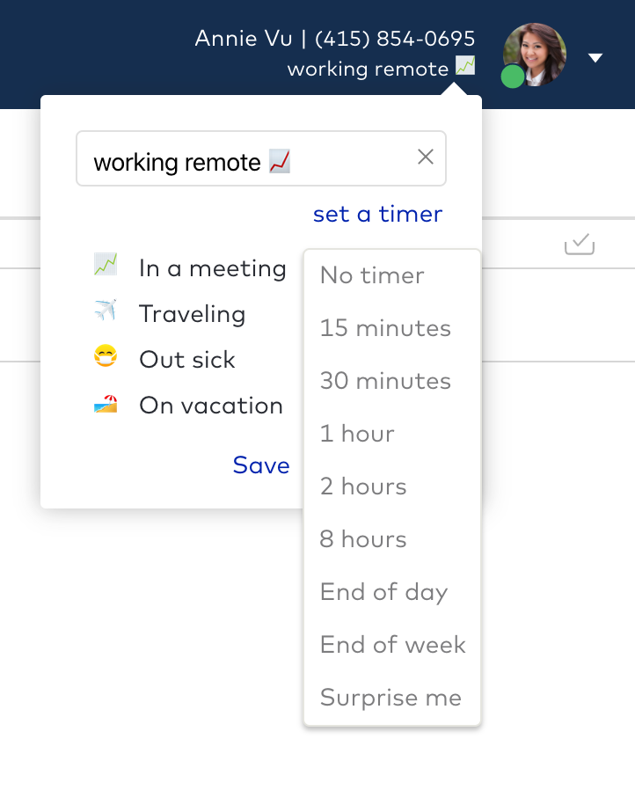Image resolution: width=635 pixels, height=790 pixels.
Task: Click Annie Vu's profile photo
Action: click(535, 55)
